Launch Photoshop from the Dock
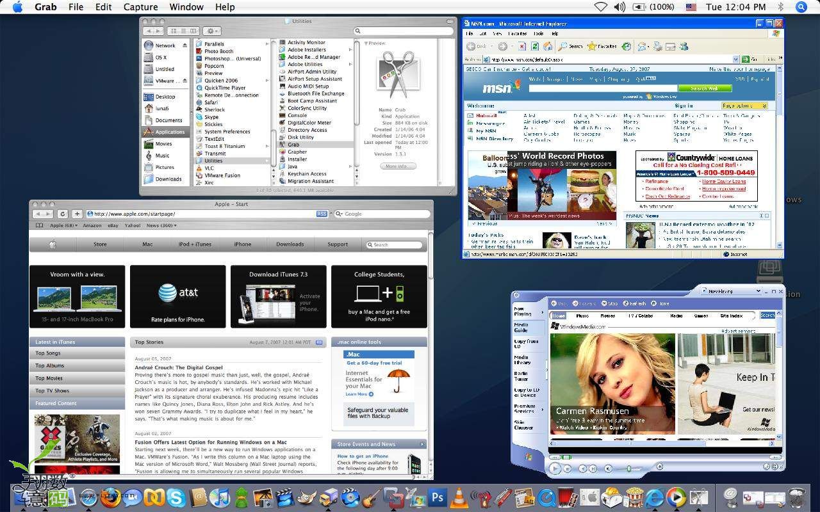 tap(438, 497)
